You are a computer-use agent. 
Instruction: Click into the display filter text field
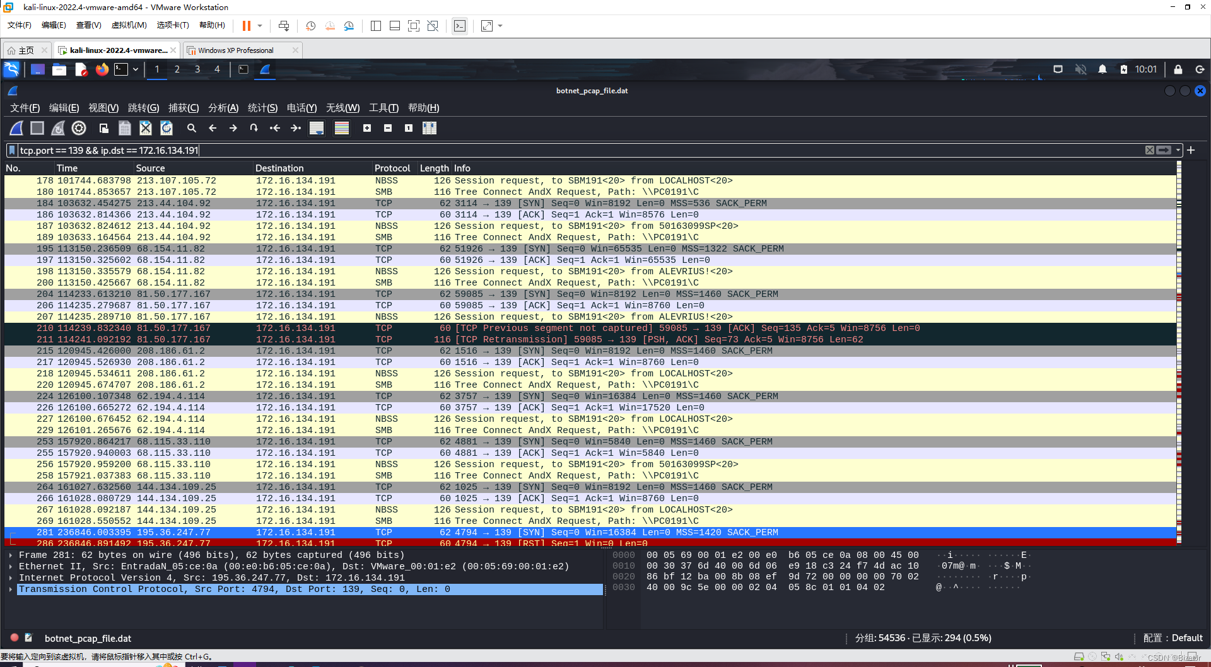[x=580, y=150]
